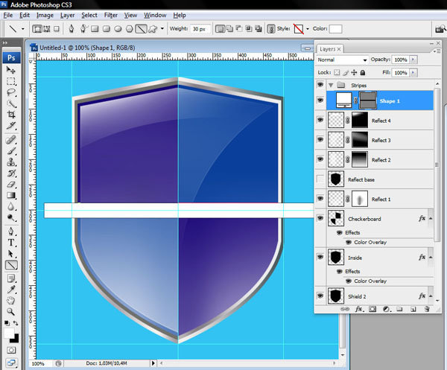Image resolution: width=447 pixels, height=370 pixels.
Task: Click the Delete layer trash icon
Action: pyautogui.click(x=427, y=309)
